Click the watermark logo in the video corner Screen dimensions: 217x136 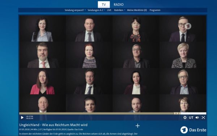188,26
